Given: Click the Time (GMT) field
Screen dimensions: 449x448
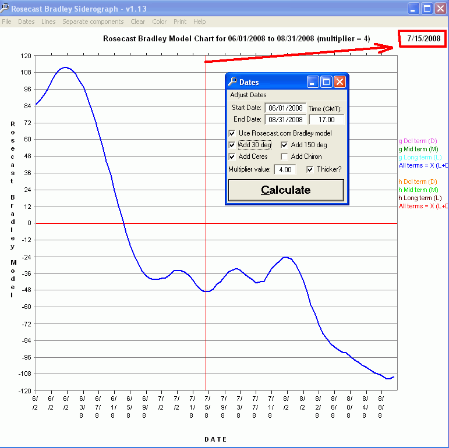Looking at the screenshot, I should click(327, 120).
